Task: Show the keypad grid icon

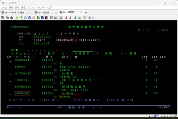Action: tap(94, 18)
